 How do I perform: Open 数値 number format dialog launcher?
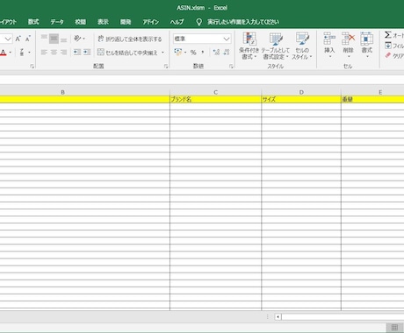pyautogui.click(x=231, y=67)
